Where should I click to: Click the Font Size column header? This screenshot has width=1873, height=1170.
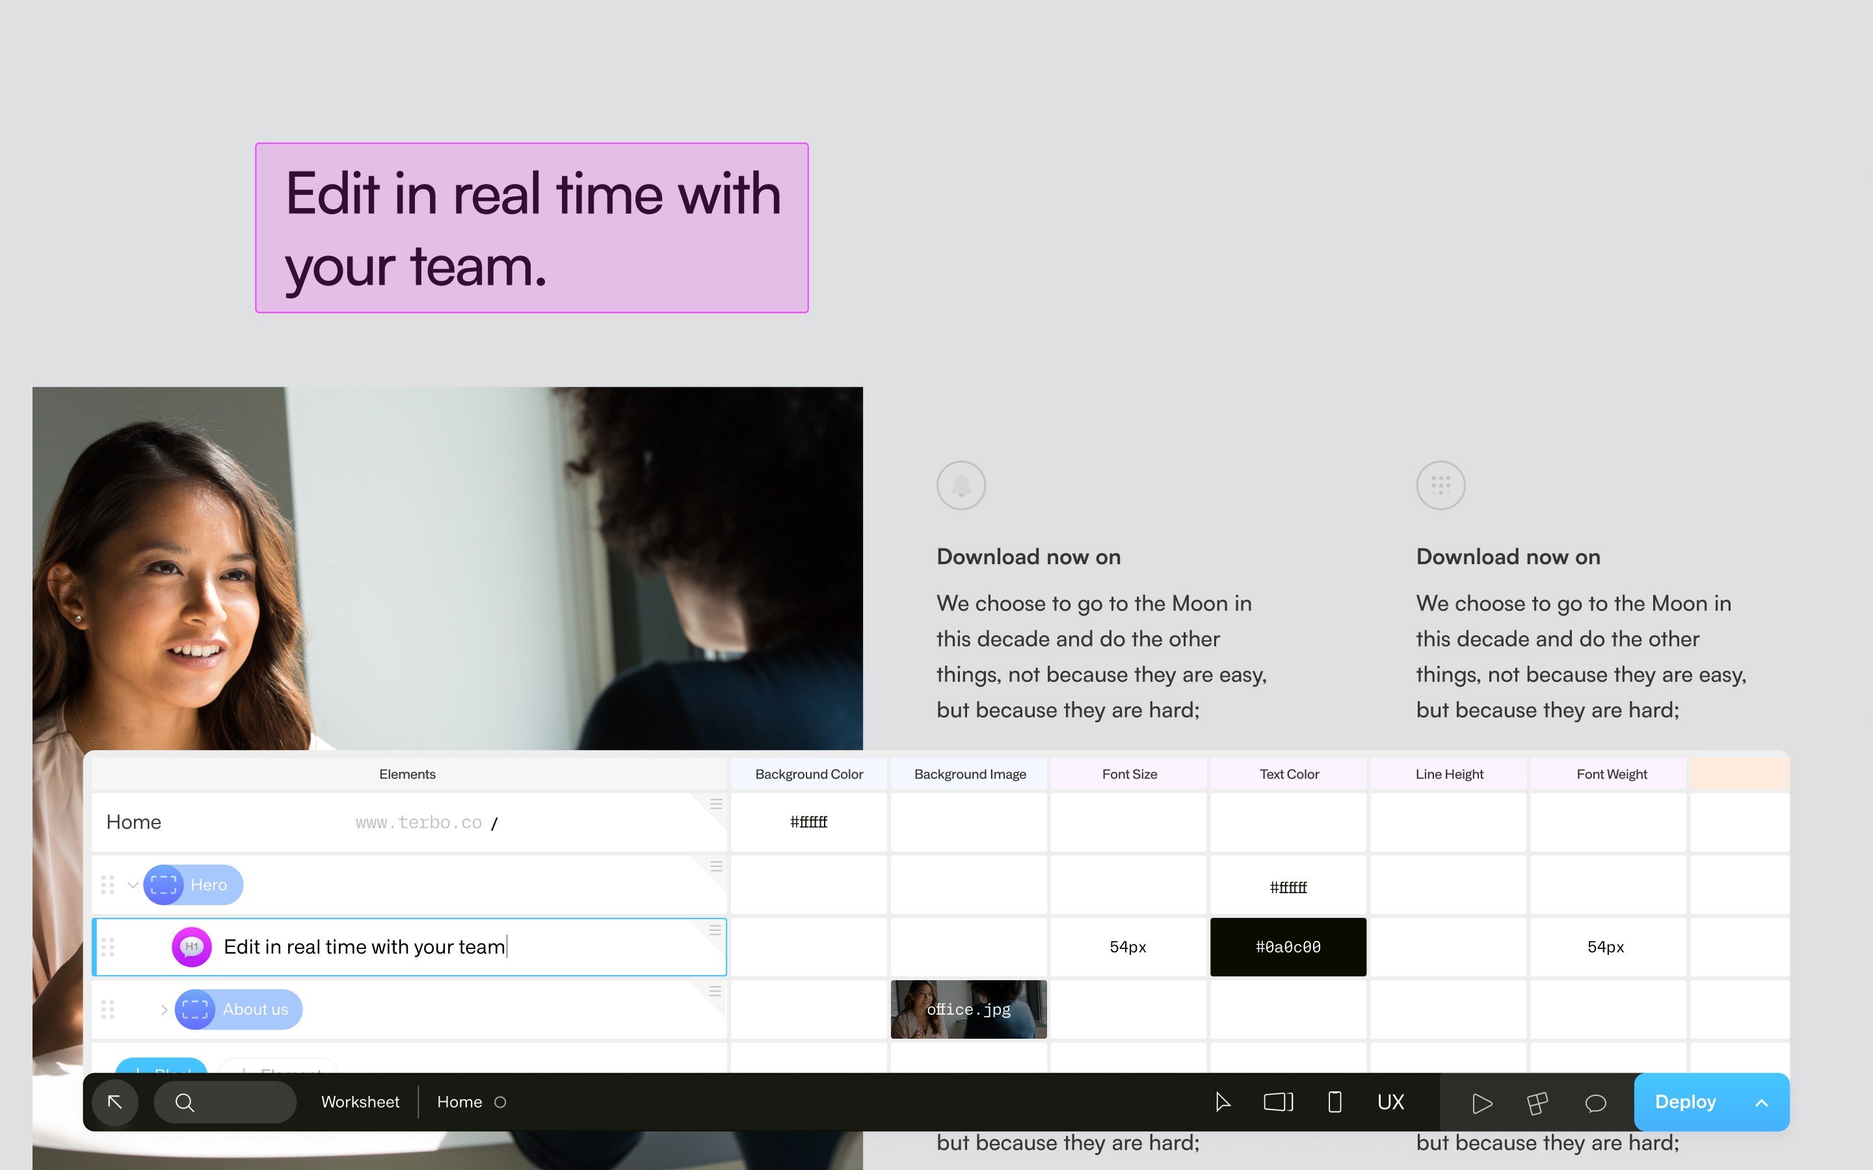click(x=1128, y=773)
